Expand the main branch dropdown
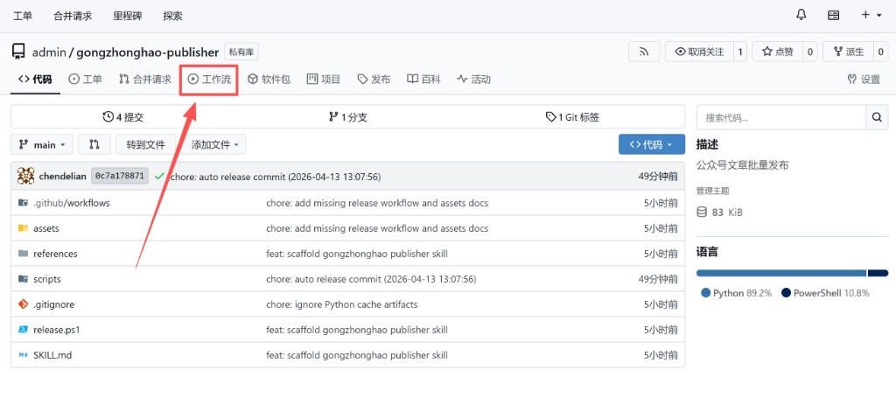Viewport: 896px width, 405px height. point(42,144)
